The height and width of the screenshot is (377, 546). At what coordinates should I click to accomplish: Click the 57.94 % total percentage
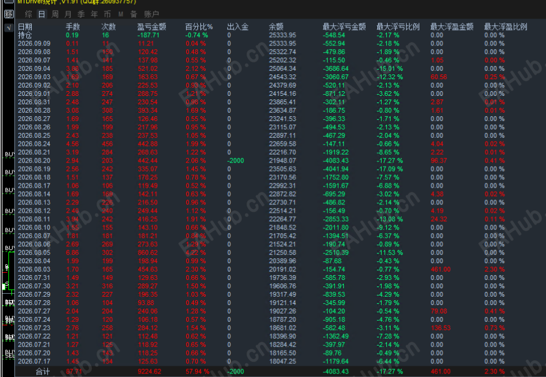click(x=197, y=372)
